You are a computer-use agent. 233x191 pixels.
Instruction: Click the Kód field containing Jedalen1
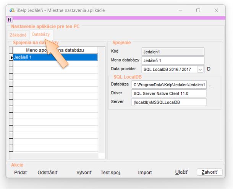click(173, 51)
